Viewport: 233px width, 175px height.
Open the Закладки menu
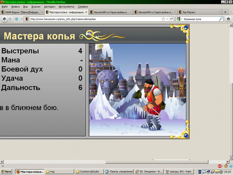(49, 7)
